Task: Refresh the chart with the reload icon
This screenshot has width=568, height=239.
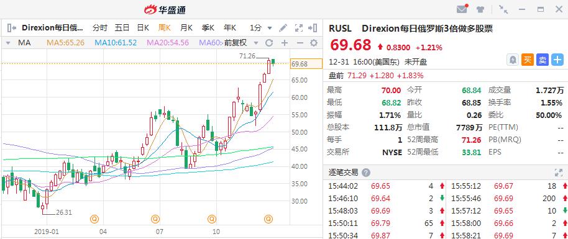Action: pyautogui.click(x=269, y=43)
